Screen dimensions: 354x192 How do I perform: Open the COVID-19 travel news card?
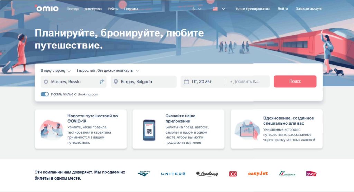point(81,129)
